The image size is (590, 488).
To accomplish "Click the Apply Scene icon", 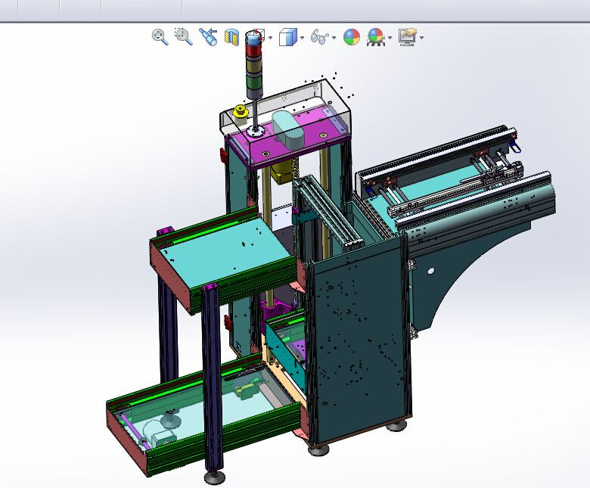I will (375, 37).
